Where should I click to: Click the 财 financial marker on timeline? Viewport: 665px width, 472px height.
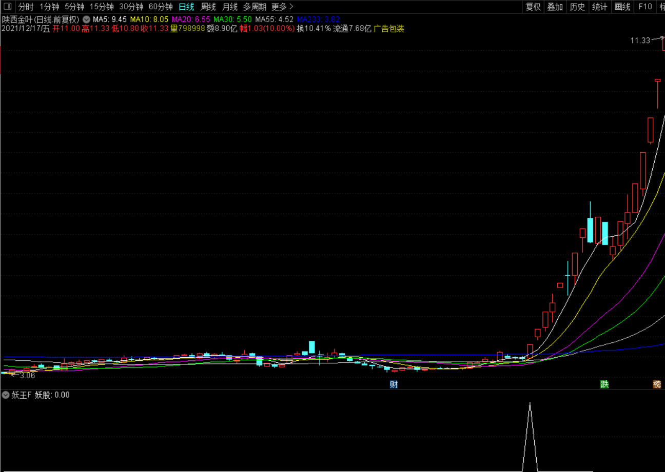tap(394, 384)
